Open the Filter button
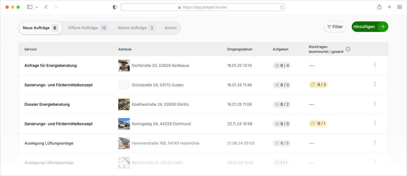The height and width of the screenshot is (176, 407). (x=335, y=27)
